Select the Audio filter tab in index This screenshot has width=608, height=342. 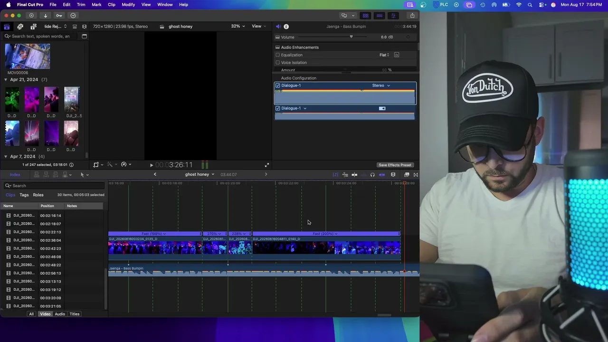(x=60, y=314)
